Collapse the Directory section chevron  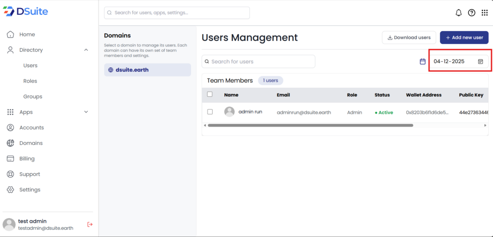tap(86, 50)
